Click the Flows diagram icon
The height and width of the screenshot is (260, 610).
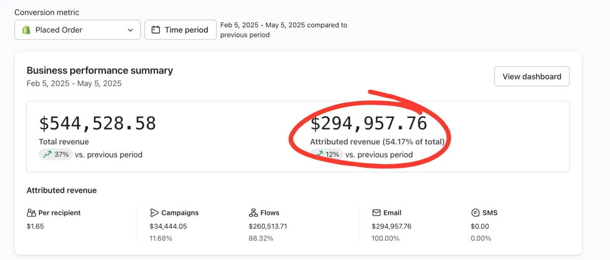coord(253,213)
